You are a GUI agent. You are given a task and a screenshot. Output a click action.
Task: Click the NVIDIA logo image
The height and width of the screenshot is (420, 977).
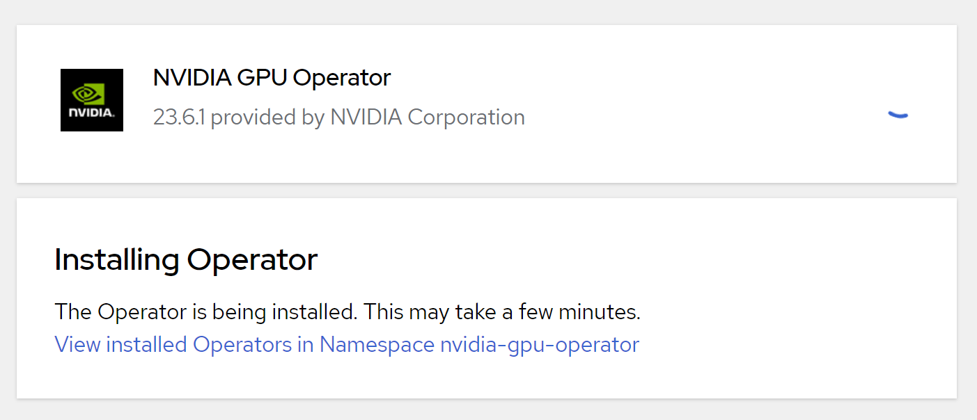92,100
